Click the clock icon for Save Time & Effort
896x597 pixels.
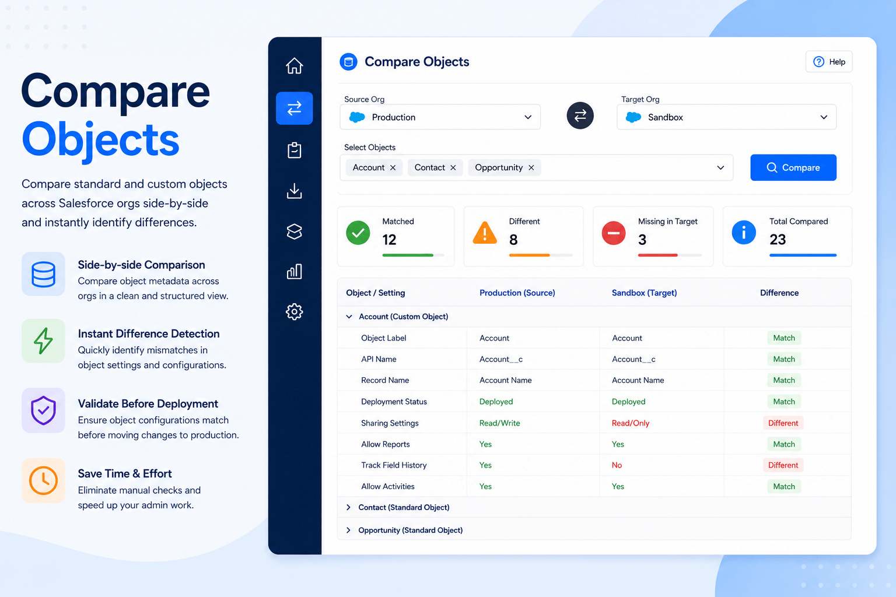pos(43,480)
